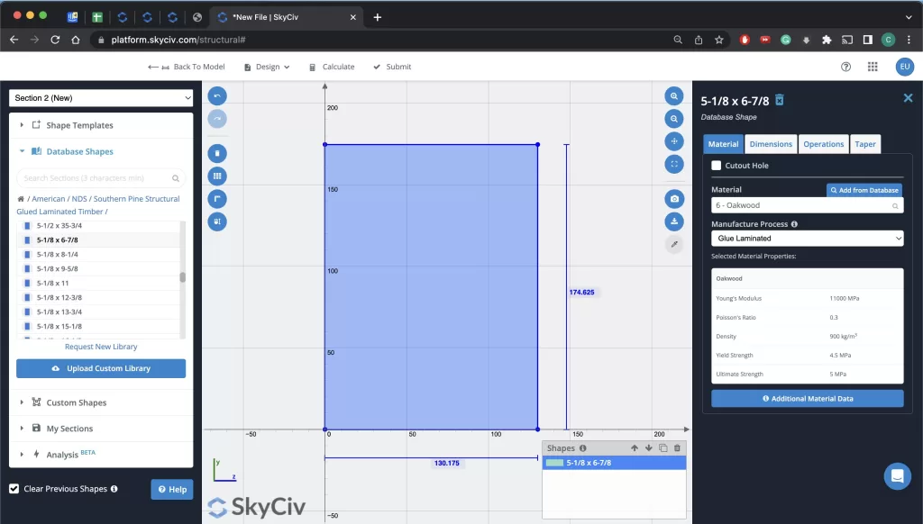Click the home icon in library breadcrumb
This screenshot has height=524, width=923.
[x=21, y=199]
